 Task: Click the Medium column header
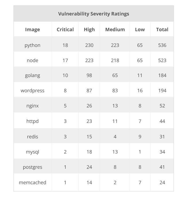pyautogui.click(x=115, y=29)
